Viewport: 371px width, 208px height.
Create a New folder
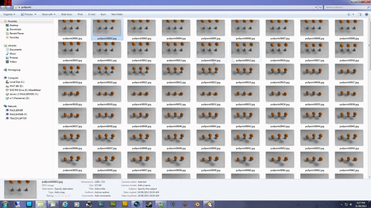click(x=117, y=14)
